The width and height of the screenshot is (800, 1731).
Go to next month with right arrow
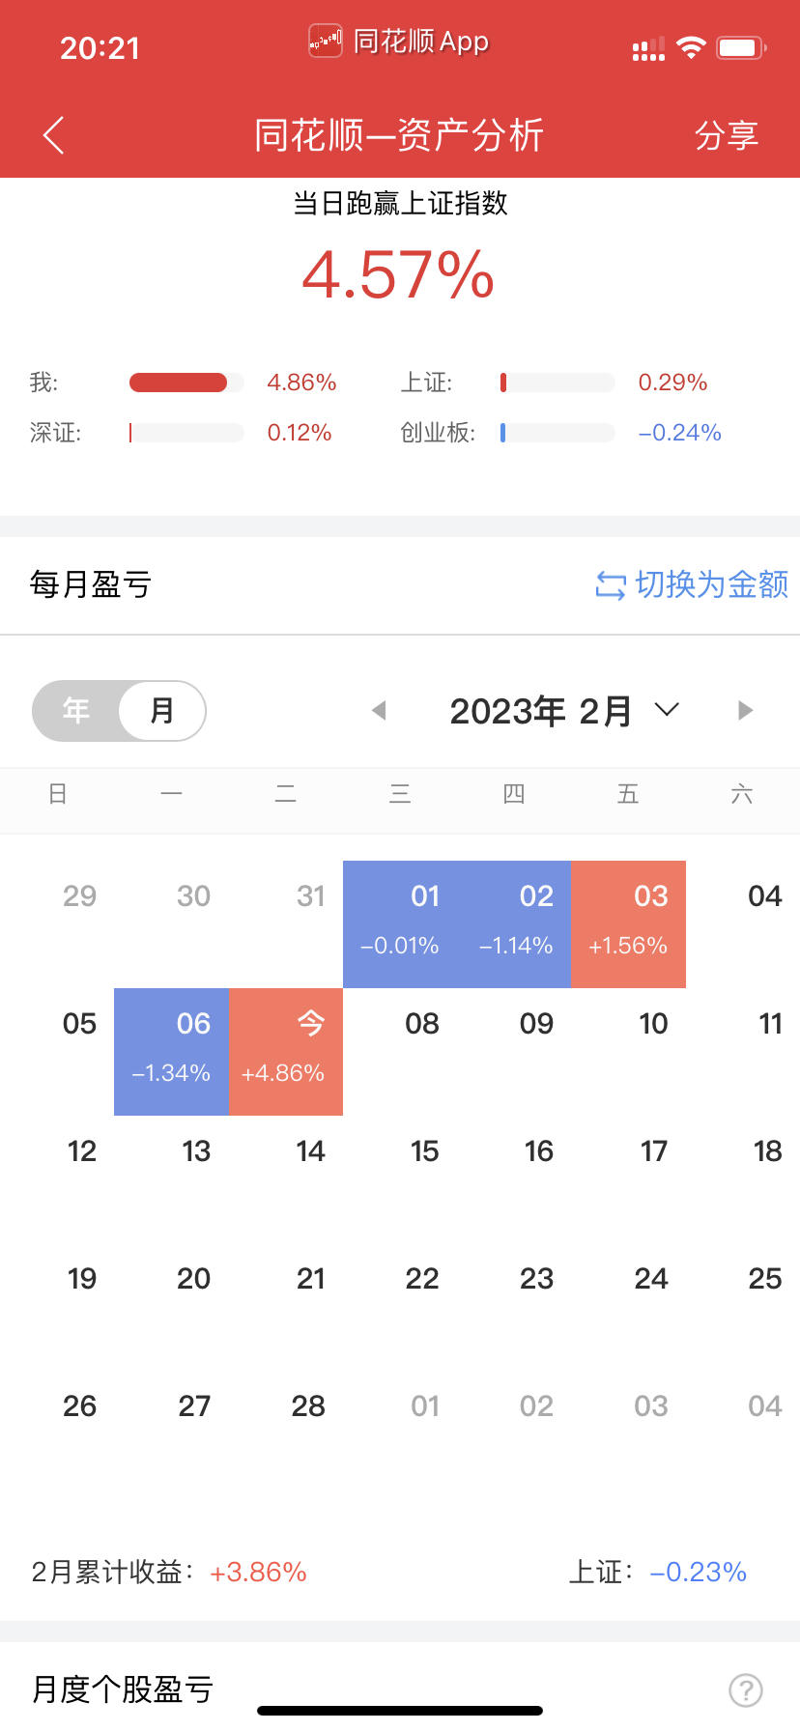(x=745, y=711)
